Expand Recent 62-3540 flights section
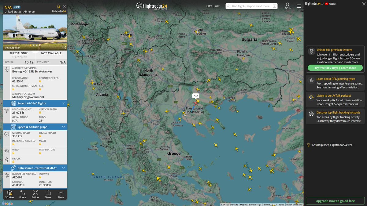This screenshot has width=367, height=206. tap(35, 103)
